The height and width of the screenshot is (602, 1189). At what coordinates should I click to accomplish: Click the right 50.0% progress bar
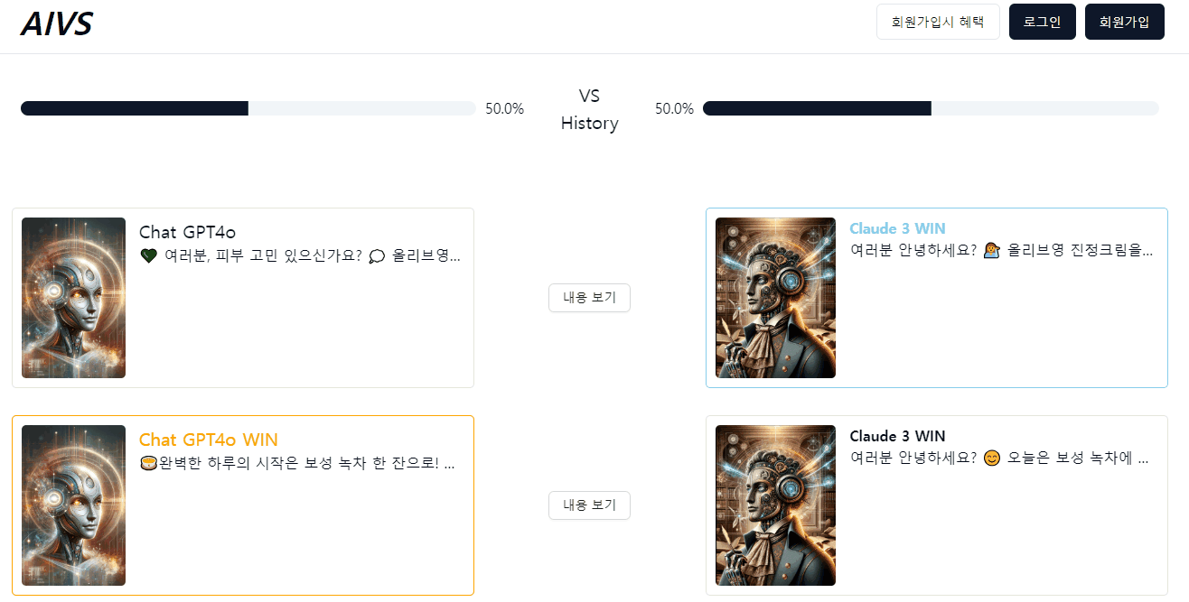tap(930, 108)
